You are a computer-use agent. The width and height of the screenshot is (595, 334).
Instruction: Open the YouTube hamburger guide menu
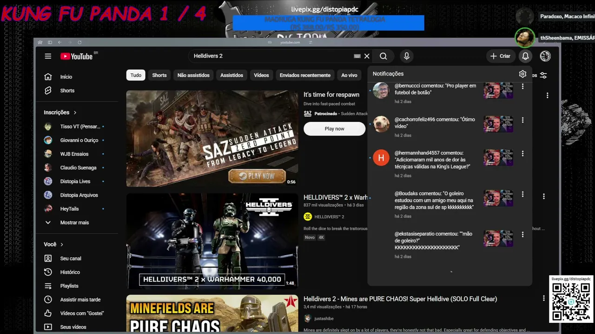[48, 56]
